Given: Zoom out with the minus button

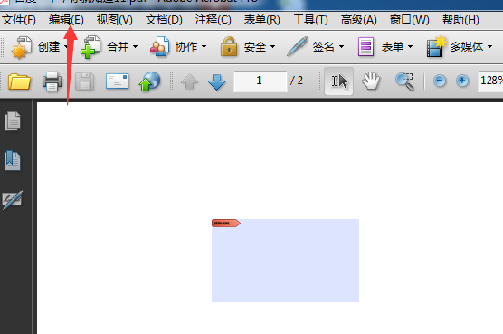Looking at the screenshot, I should click(x=440, y=81).
